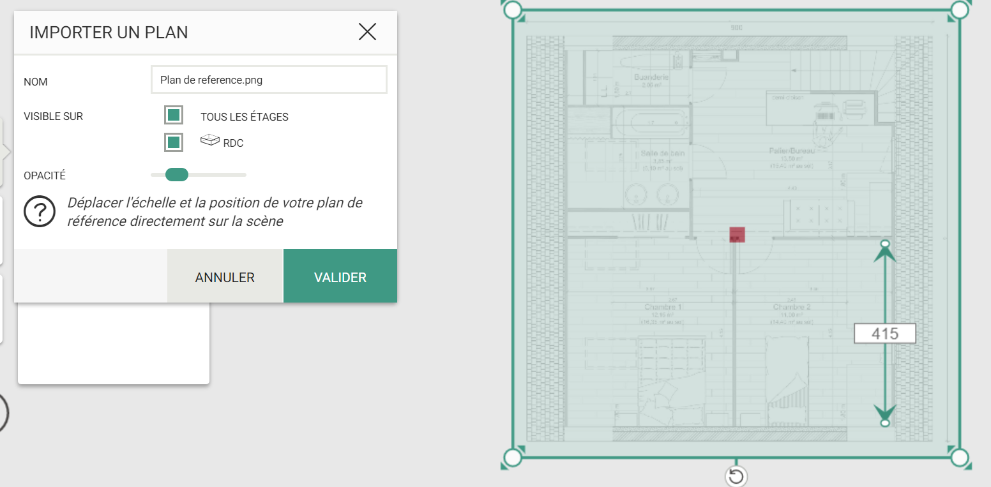Click the scale arrow's upper endpoint

tap(885, 244)
